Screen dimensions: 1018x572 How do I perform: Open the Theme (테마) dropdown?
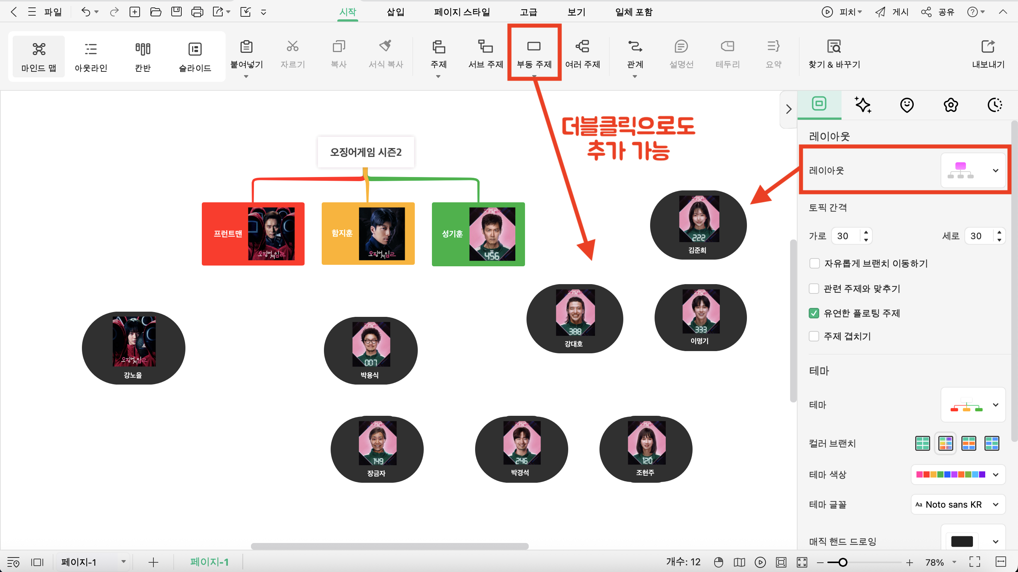coord(973,405)
